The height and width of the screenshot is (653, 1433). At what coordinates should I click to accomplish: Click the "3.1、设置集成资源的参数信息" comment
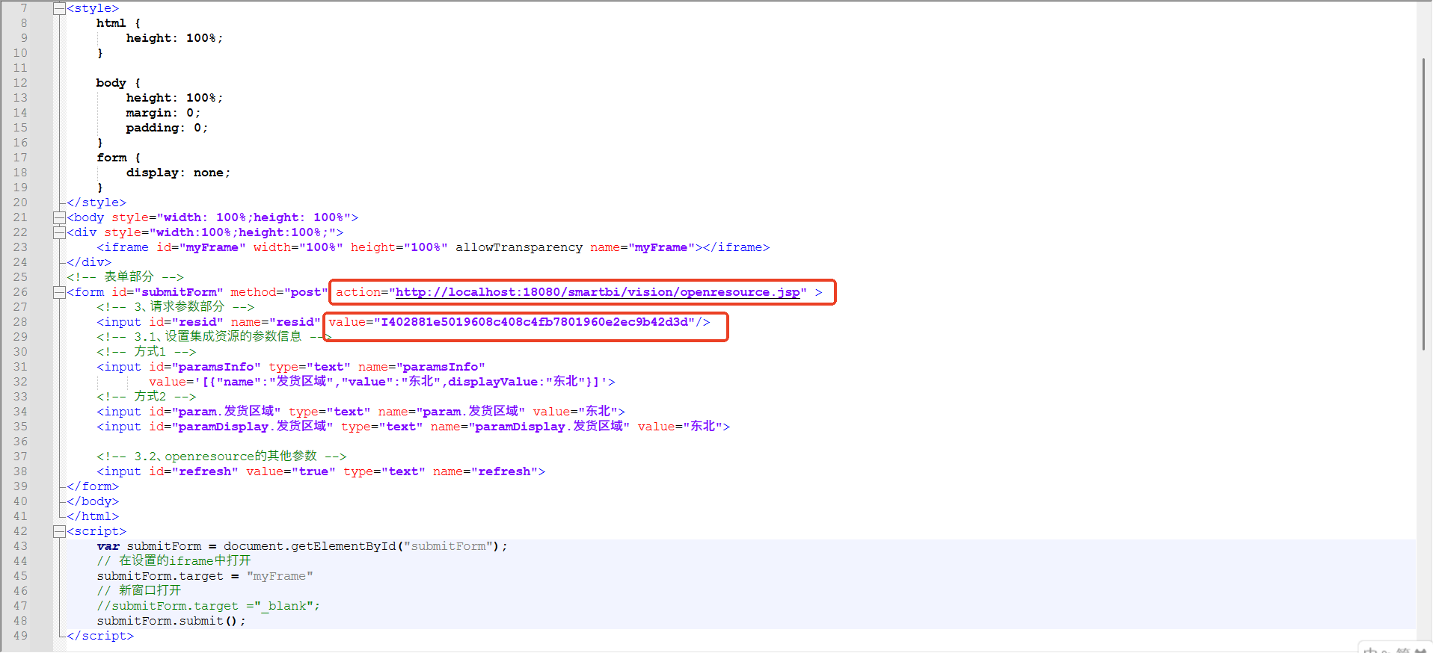[x=214, y=337]
